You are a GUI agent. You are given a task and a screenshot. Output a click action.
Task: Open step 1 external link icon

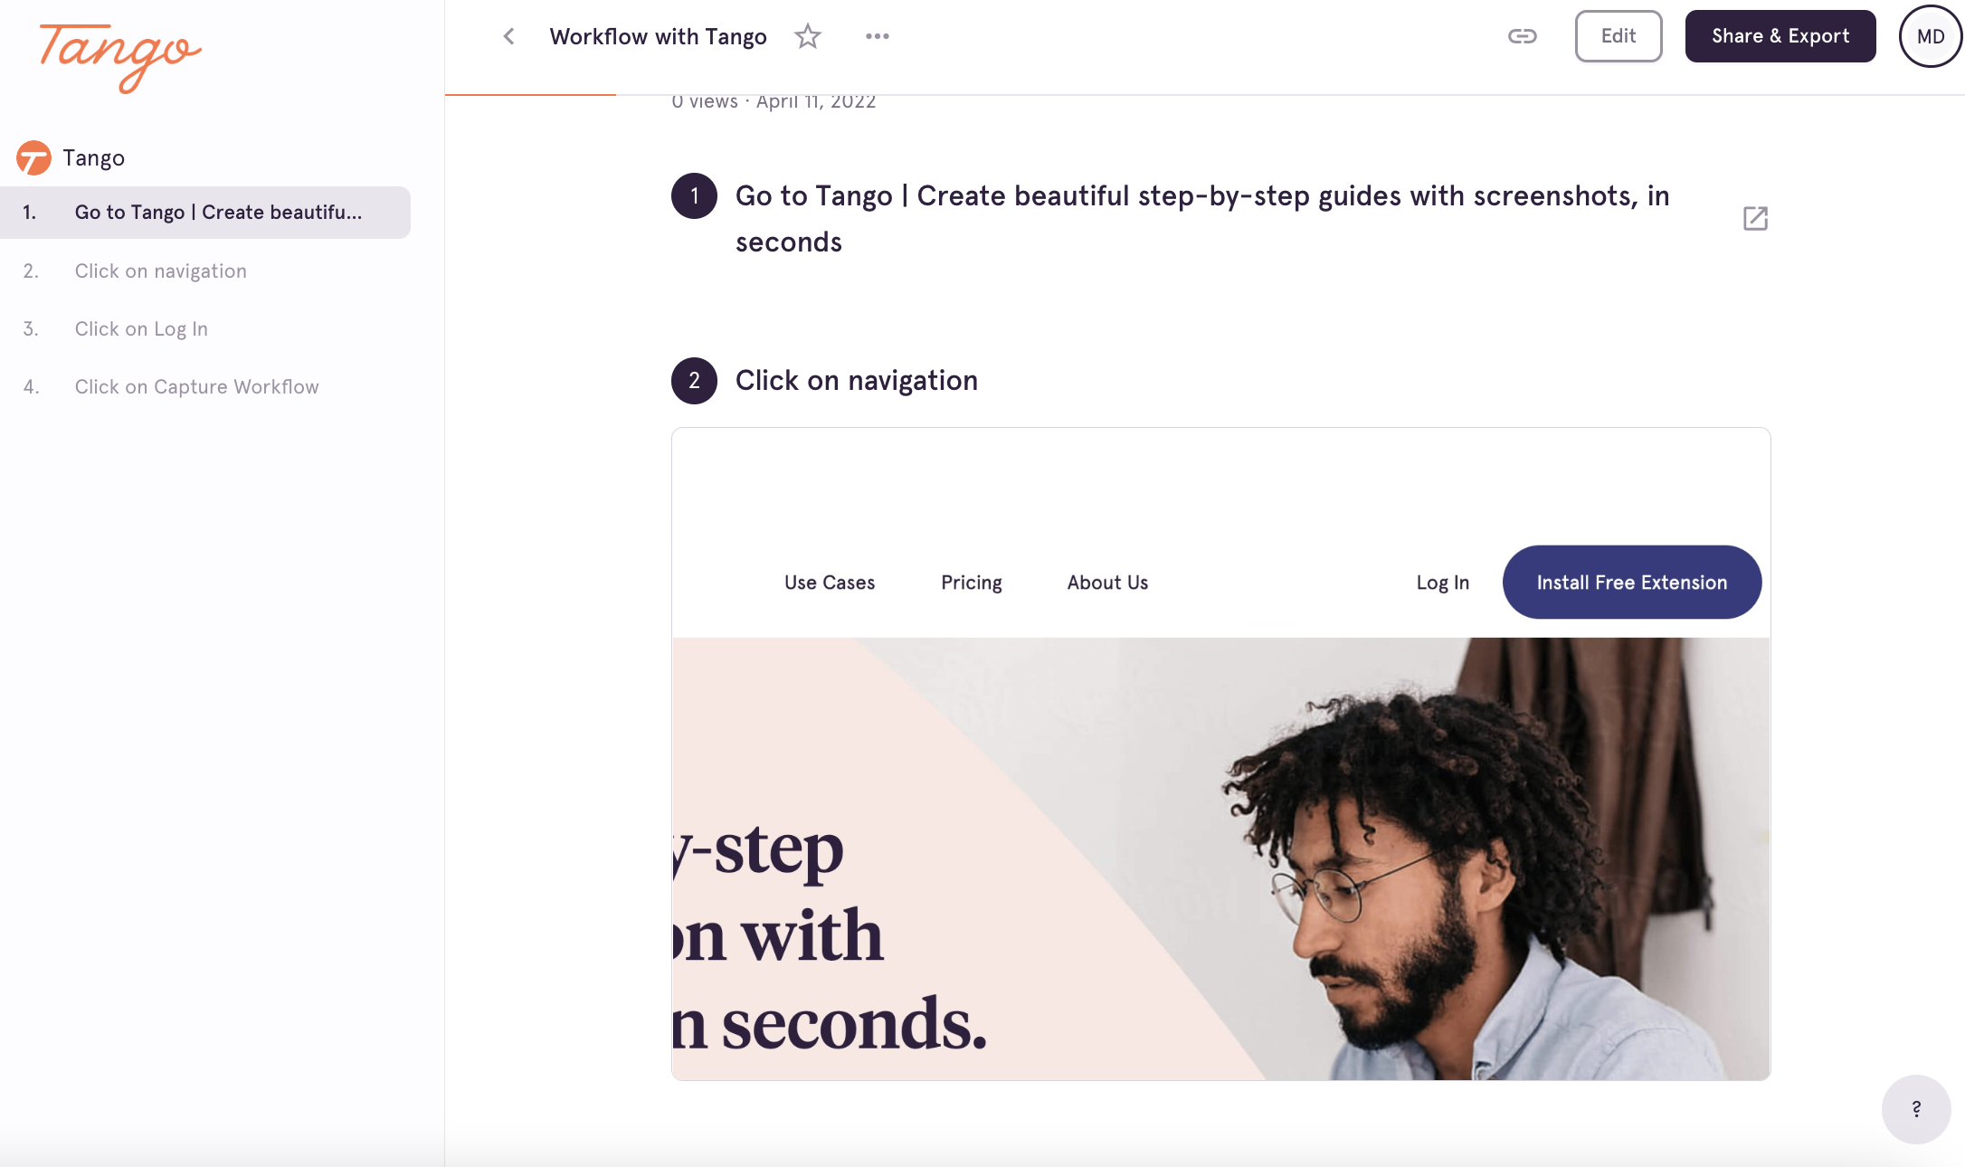1755,218
